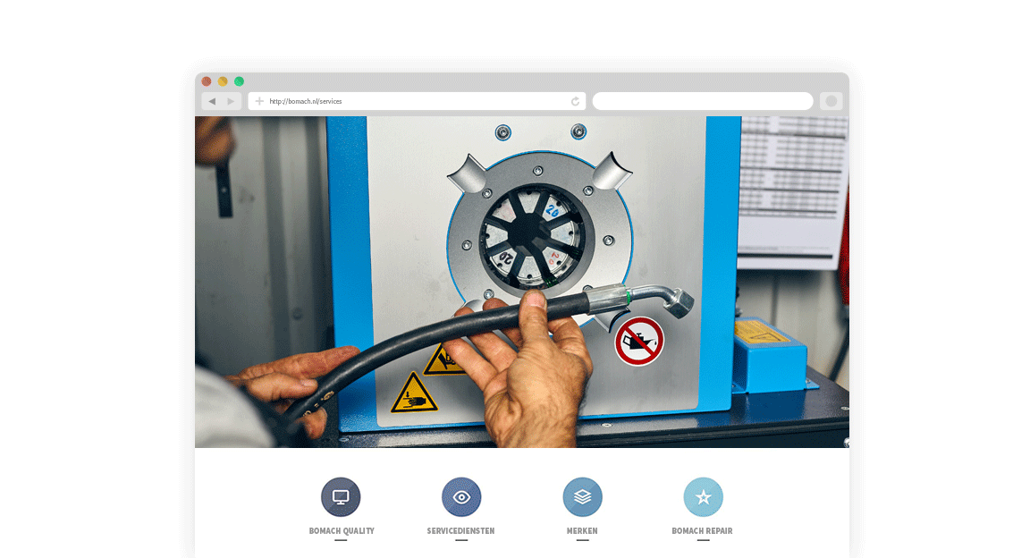
Task: Click the hydraulic hose machine hero image
Action: coord(521,282)
